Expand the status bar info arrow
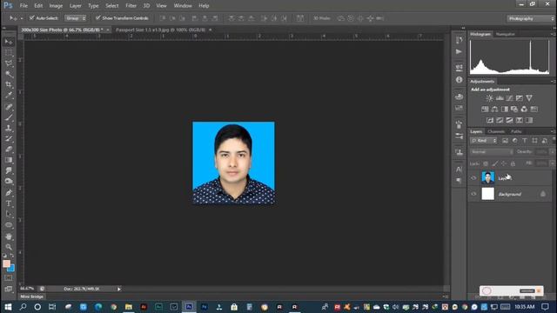 [x=119, y=289]
